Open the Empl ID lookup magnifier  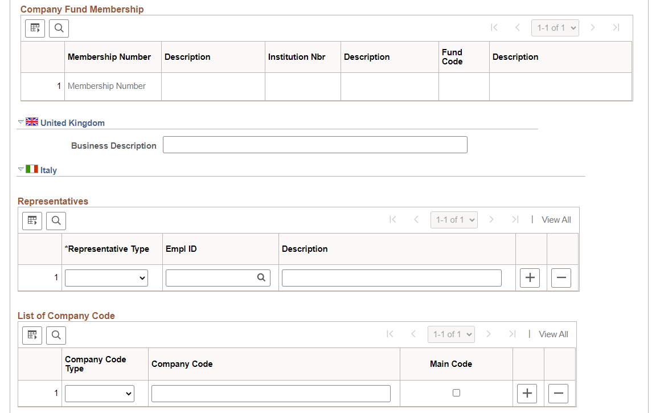(x=261, y=277)
